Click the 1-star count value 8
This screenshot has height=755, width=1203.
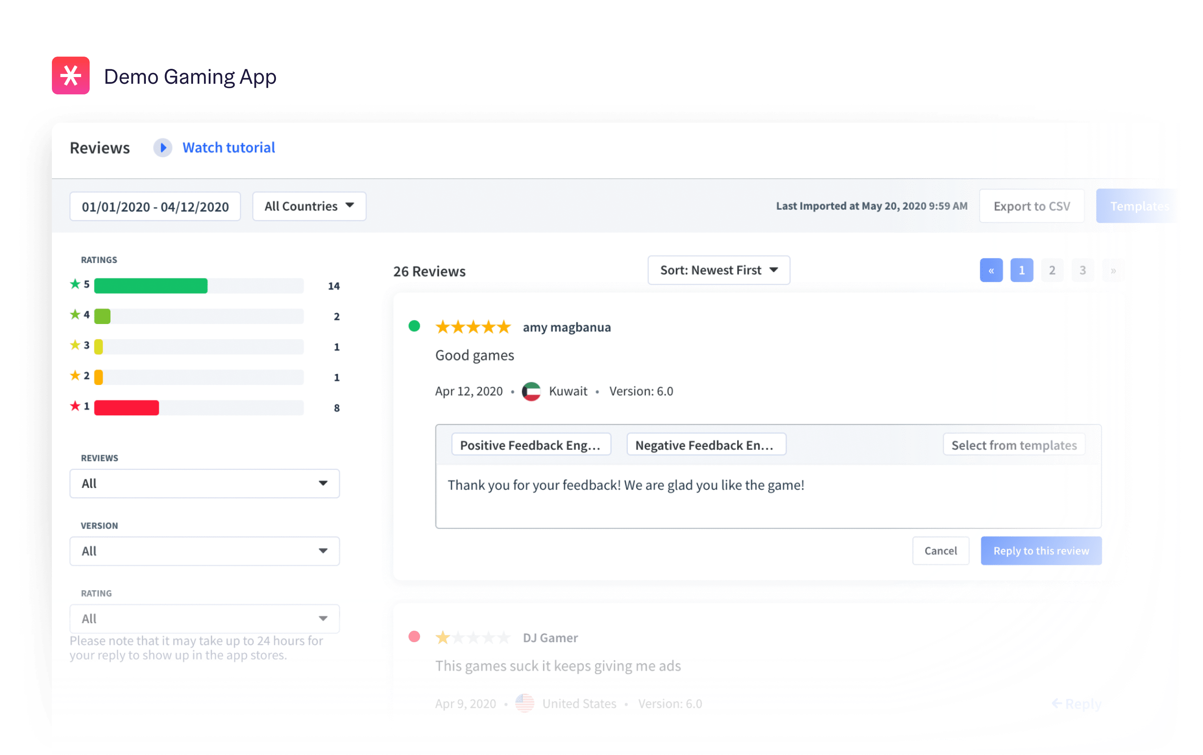coord(337,408)
